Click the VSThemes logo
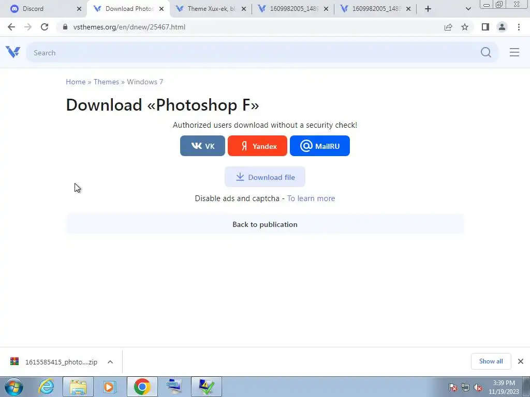The image size is (530, 397). point(13,52)
